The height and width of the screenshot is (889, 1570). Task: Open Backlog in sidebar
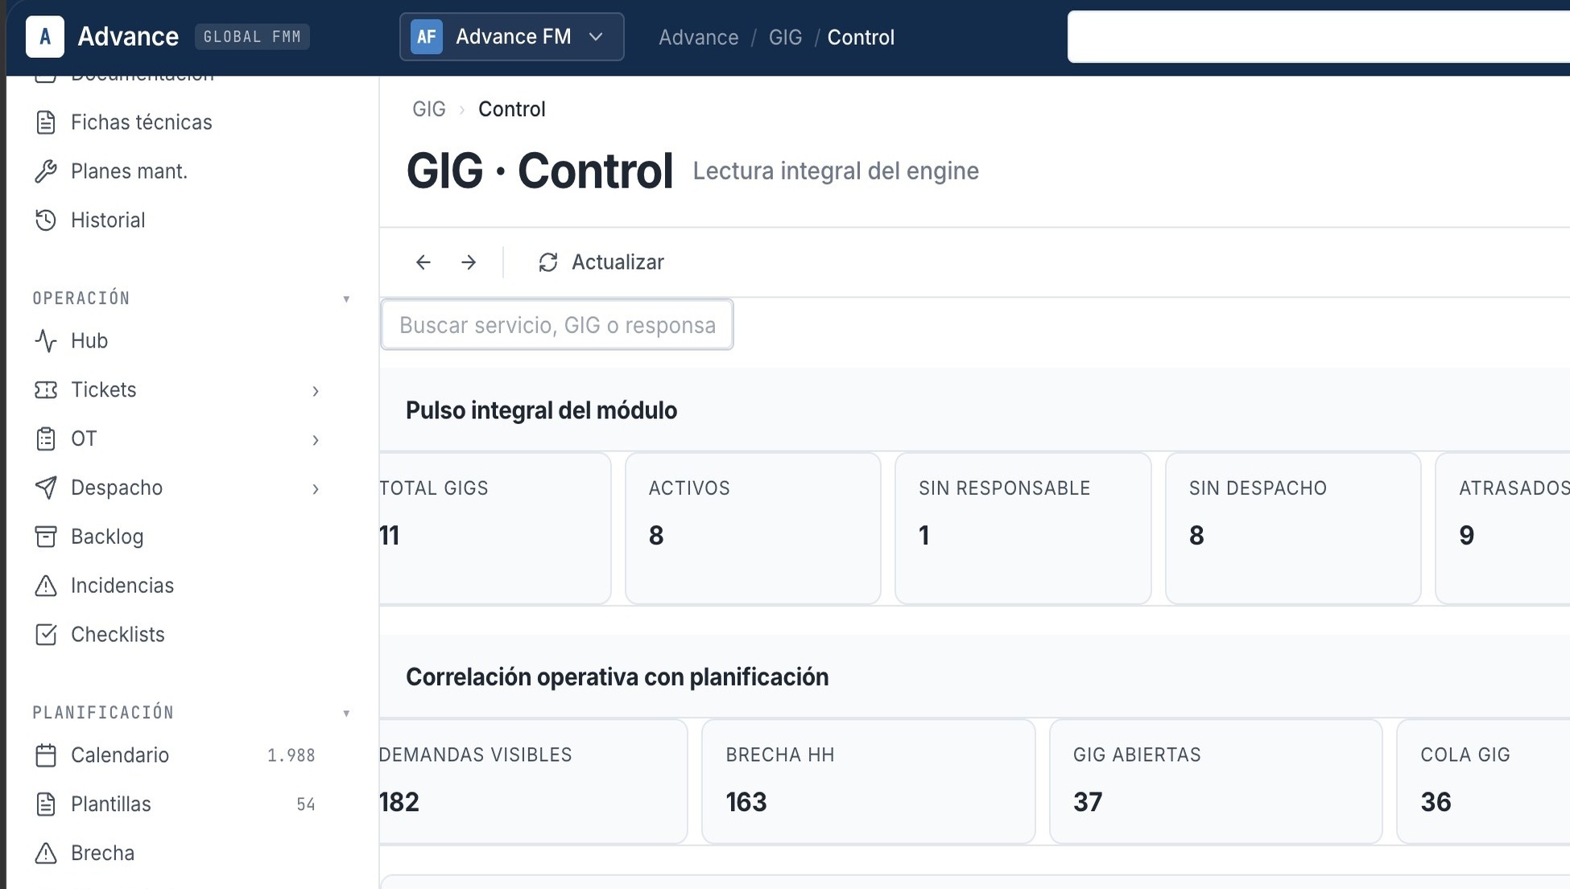coord(107,537)
